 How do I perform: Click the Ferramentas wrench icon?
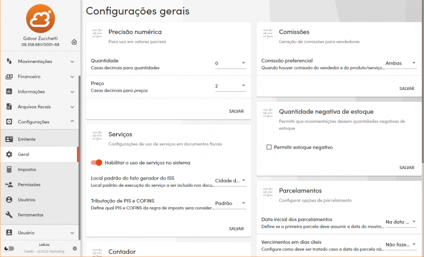tap(9, 214)
